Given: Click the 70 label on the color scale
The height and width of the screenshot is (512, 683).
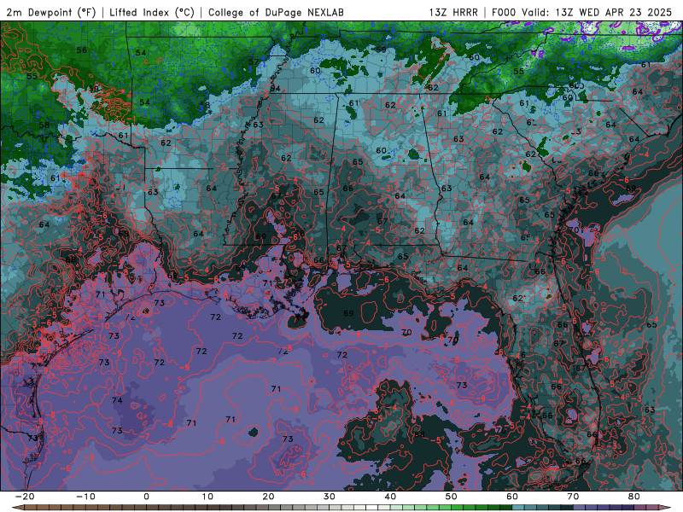Looking at the screenshot, I should [573, 497].
